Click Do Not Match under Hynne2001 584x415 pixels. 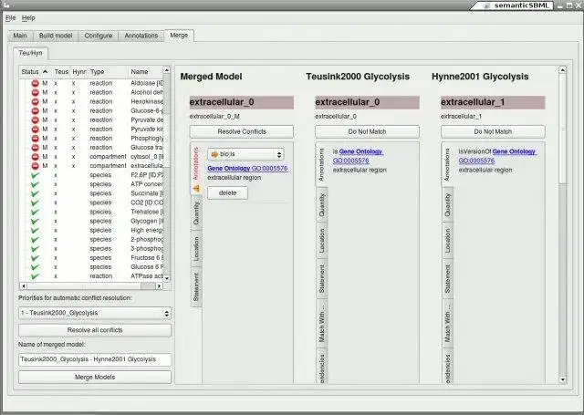[x=493, y=131]
